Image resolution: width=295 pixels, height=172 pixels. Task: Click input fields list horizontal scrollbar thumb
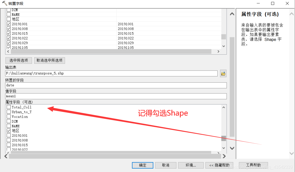coord(111,51)
